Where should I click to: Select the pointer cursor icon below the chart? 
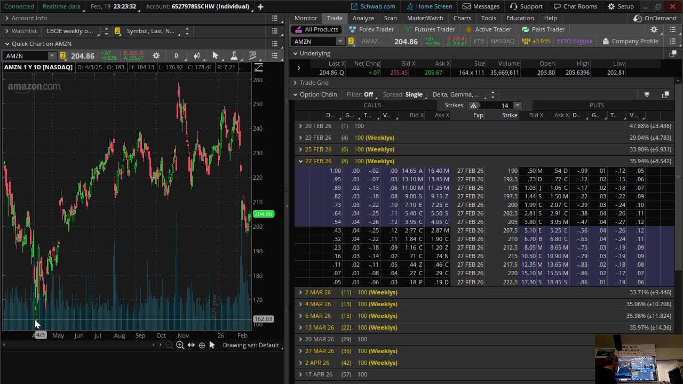click(x=212, y=345)
